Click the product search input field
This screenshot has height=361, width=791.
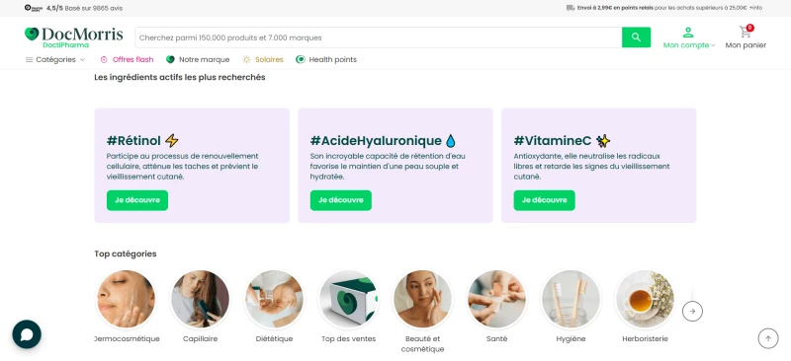[x=379, y=37]
